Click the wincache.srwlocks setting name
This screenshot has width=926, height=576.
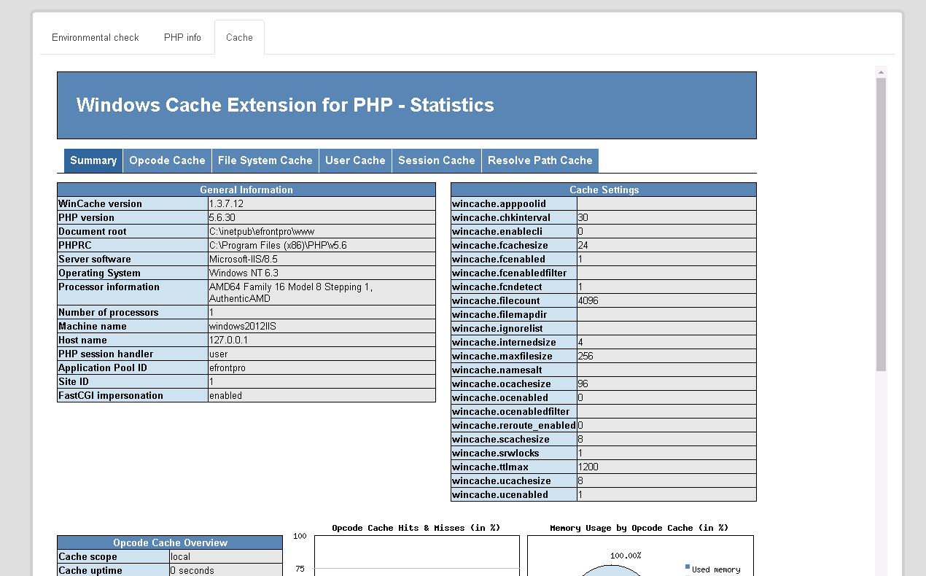coord(496,453)
